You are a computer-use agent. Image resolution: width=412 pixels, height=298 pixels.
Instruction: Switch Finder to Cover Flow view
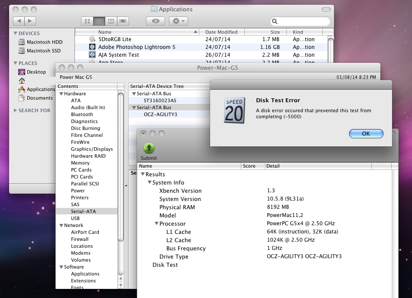(123, 21)
